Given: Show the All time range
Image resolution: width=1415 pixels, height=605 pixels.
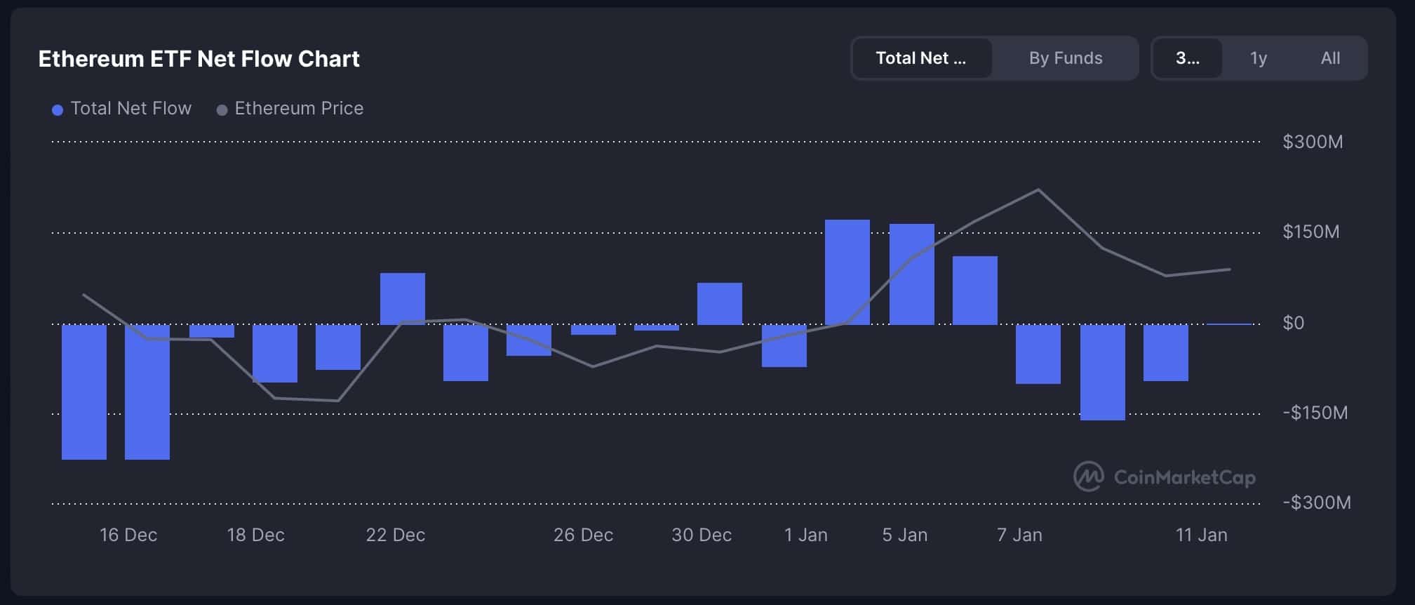Looking at the screenshot, I should [1330, 58].
